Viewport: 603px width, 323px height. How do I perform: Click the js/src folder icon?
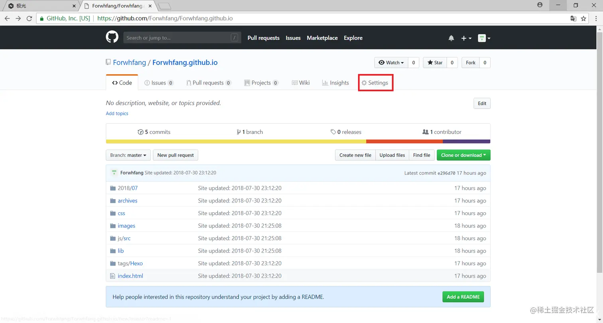pyautogui.click(x=113, y=238)
